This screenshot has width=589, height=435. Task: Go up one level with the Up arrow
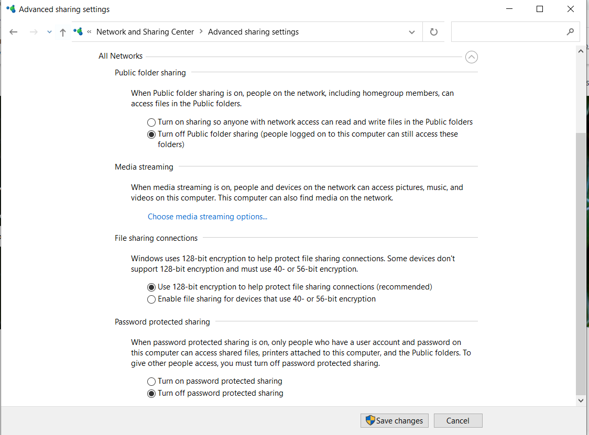[x=63, y=32]
